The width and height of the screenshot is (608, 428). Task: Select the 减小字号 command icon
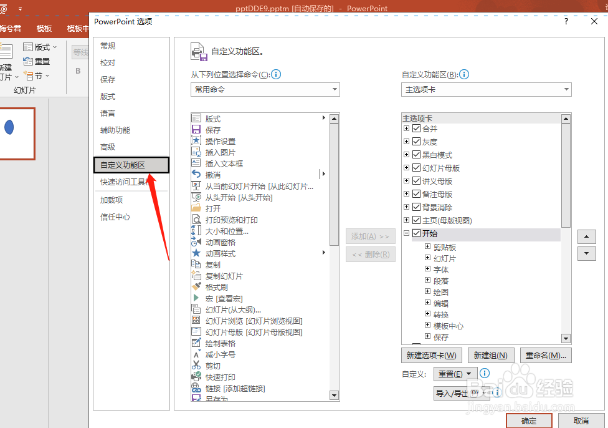196,354
